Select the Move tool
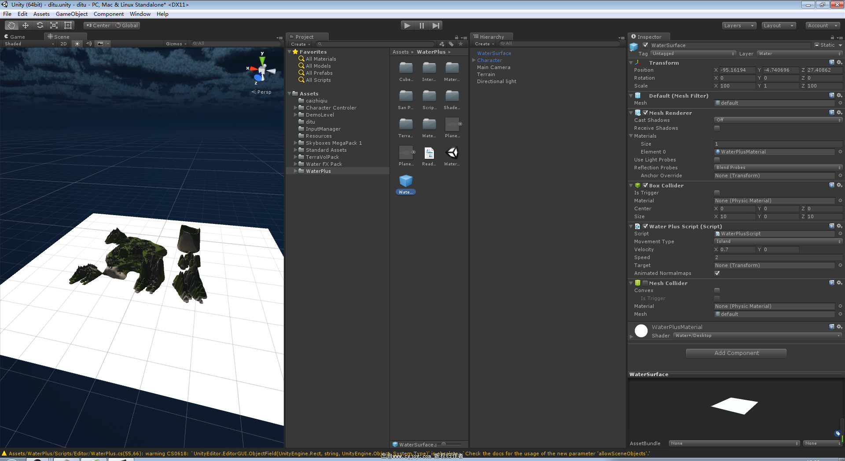Screen dimensions: 845x461 point(26,26)
